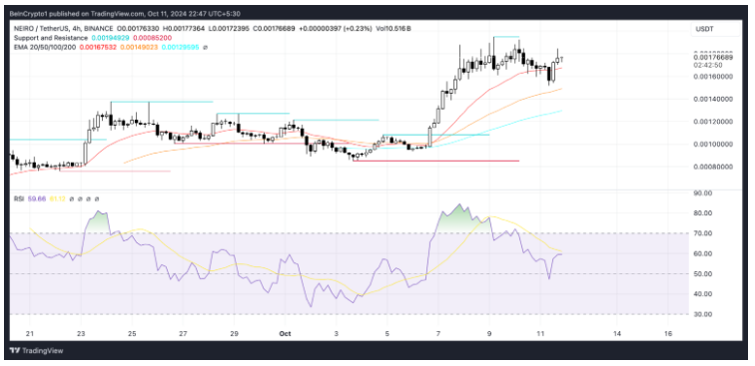
Task: Click the candle countdown 02:42:50
Action: [708, 65]
